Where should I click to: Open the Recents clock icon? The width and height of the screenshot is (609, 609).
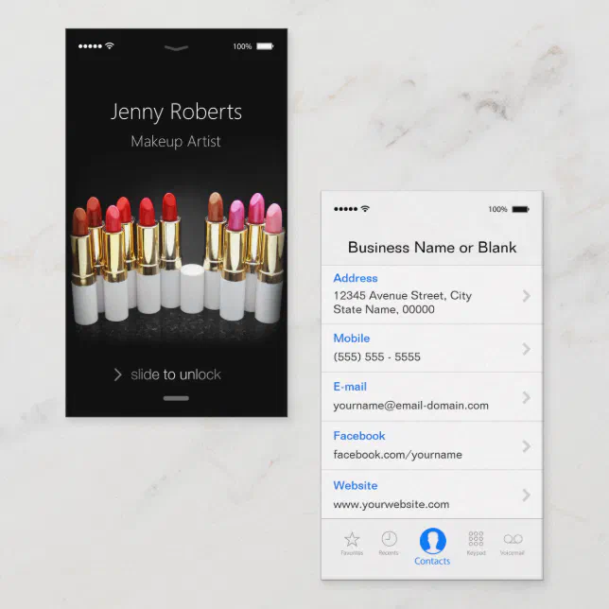389,539
